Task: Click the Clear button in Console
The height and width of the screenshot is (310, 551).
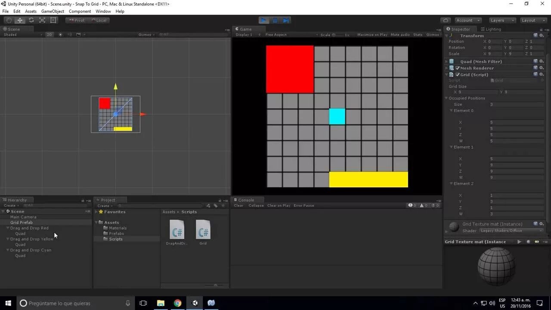Action: pyautogui.click(x=238, y=205)
